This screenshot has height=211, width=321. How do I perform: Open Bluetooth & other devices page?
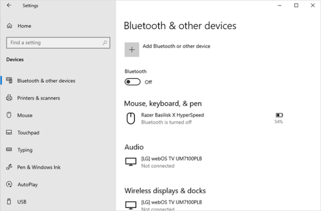coord(46,81)
